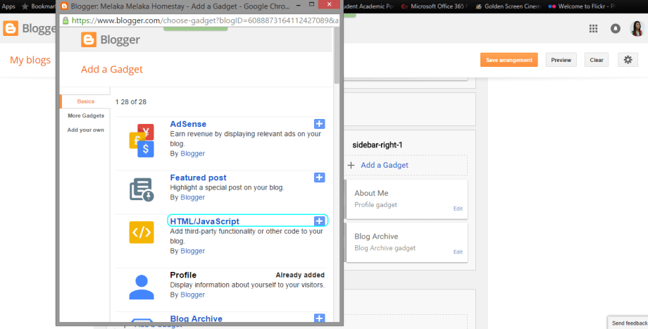648x329 pixels.
Task: Click Blogger author link under HTML/JavaScript
Action: (192, 251)
